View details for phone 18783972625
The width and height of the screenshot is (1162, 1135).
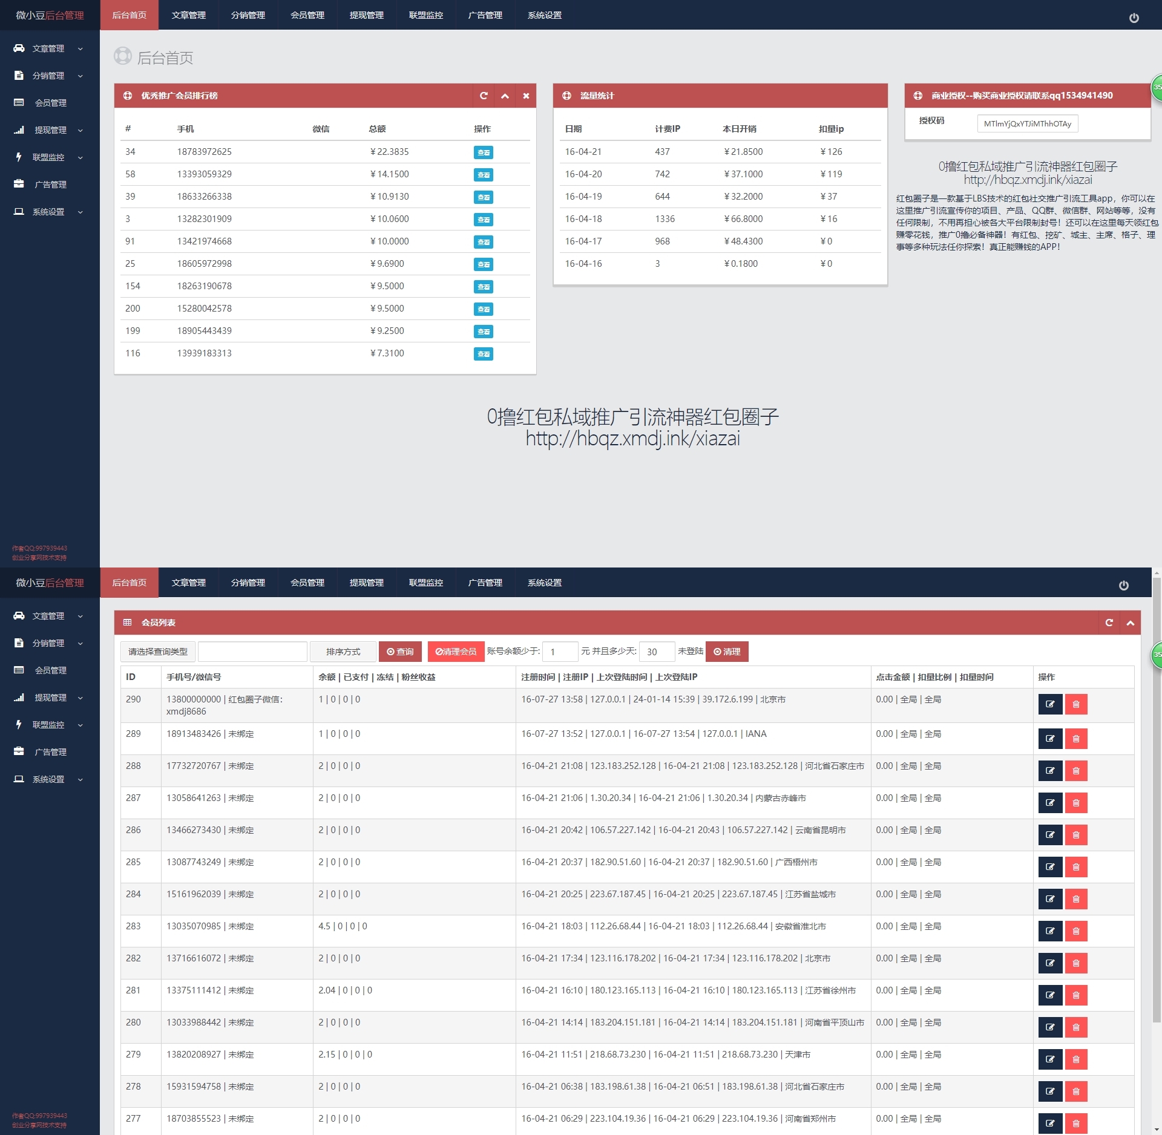tap(483, 152)
